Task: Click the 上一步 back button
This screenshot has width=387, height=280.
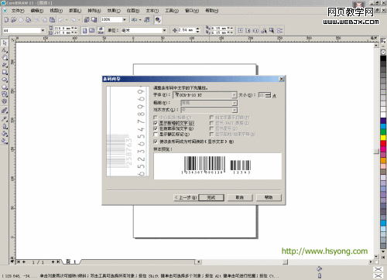Action: coord(186,197)
